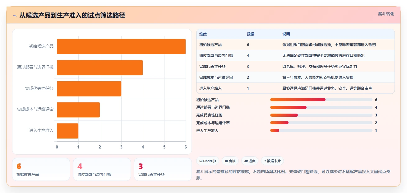The image size is (407, 193).
Task: Click the table data value 6
Action: pyautogui.click(x=248, y=45)
